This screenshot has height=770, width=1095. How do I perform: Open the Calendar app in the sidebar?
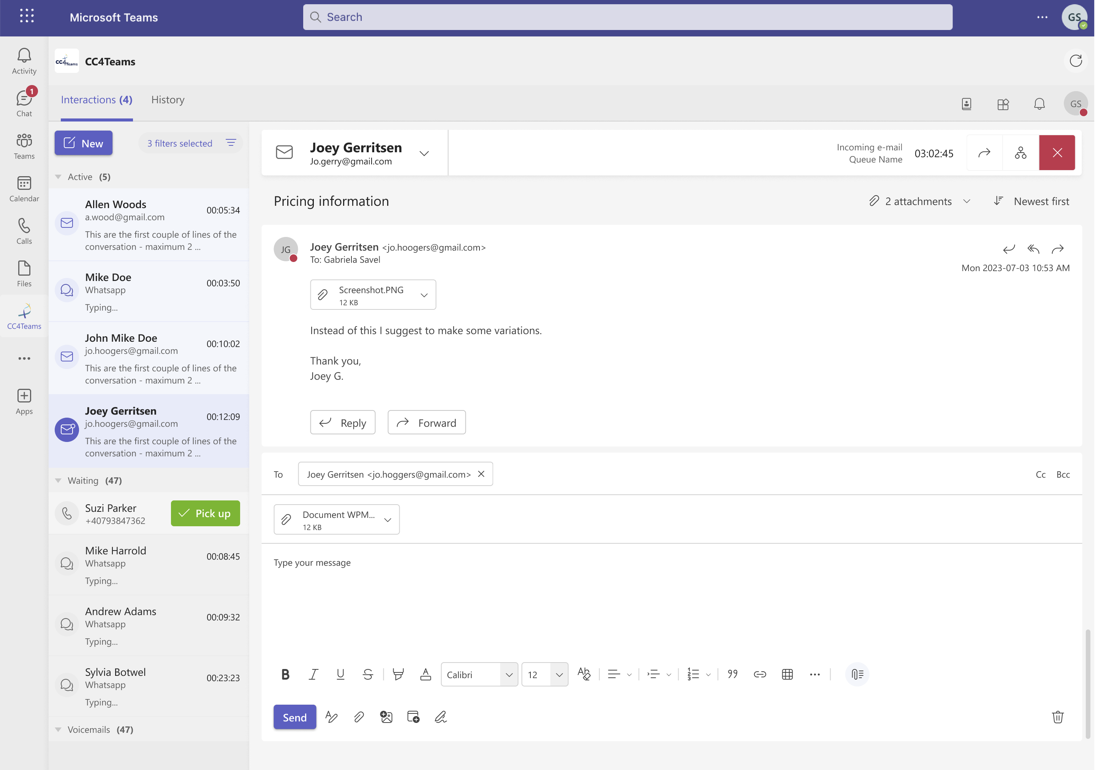coord(24,189)
